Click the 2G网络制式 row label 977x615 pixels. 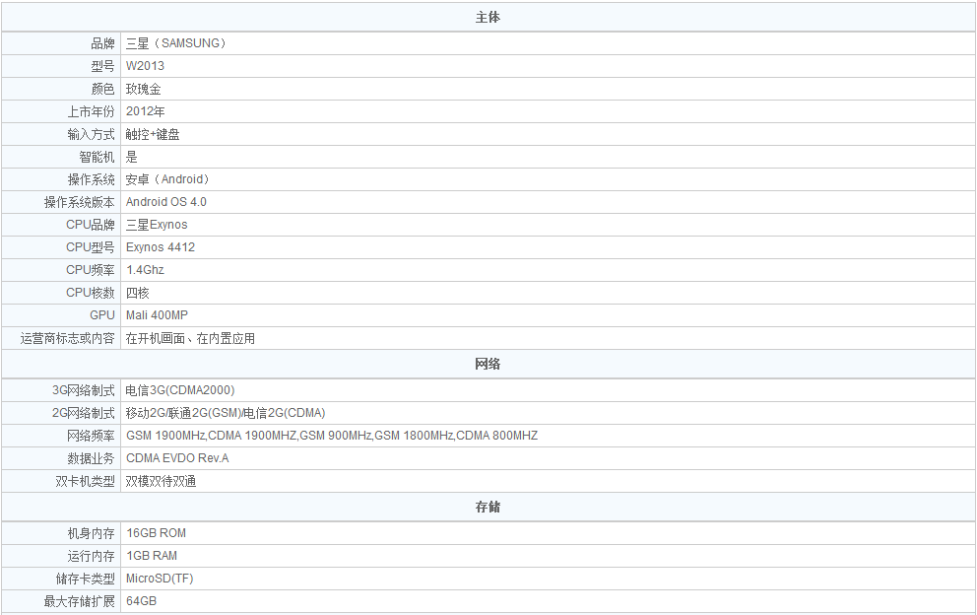point(84,413)
